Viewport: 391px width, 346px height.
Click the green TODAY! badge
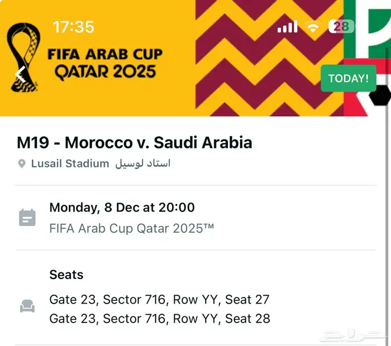[348, 78]
